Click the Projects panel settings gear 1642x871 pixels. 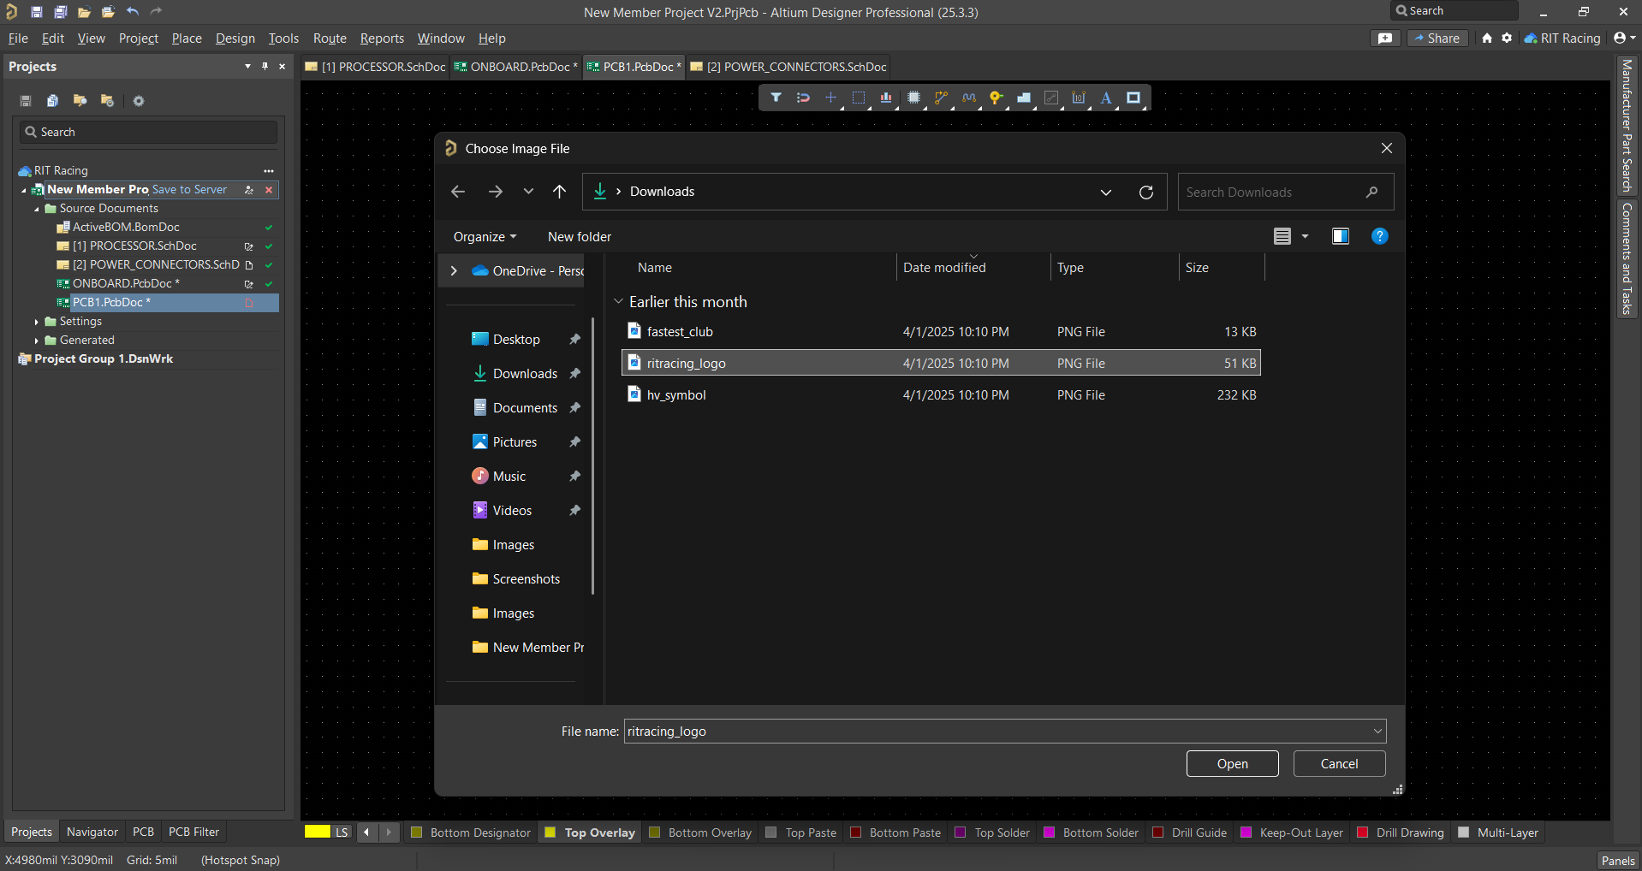(x=139, y=101)
